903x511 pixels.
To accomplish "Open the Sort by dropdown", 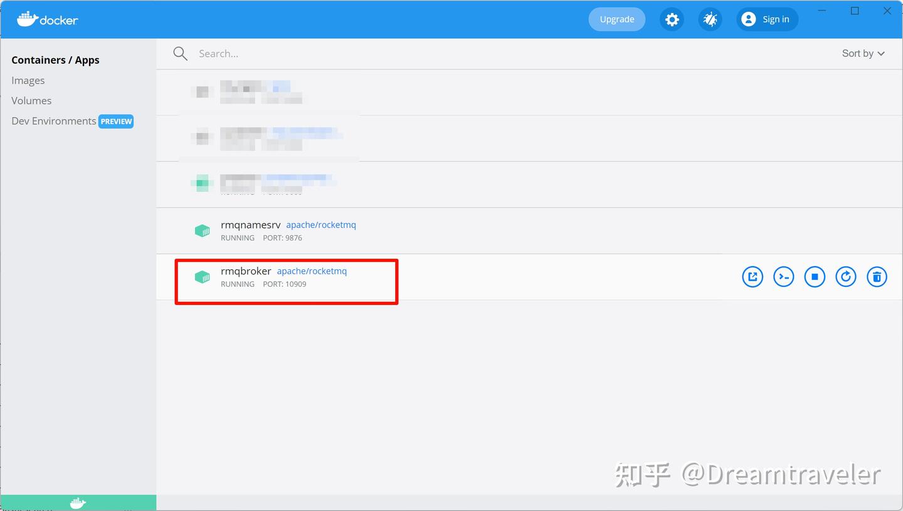I will pyautogui.click(x=863, y=53).
